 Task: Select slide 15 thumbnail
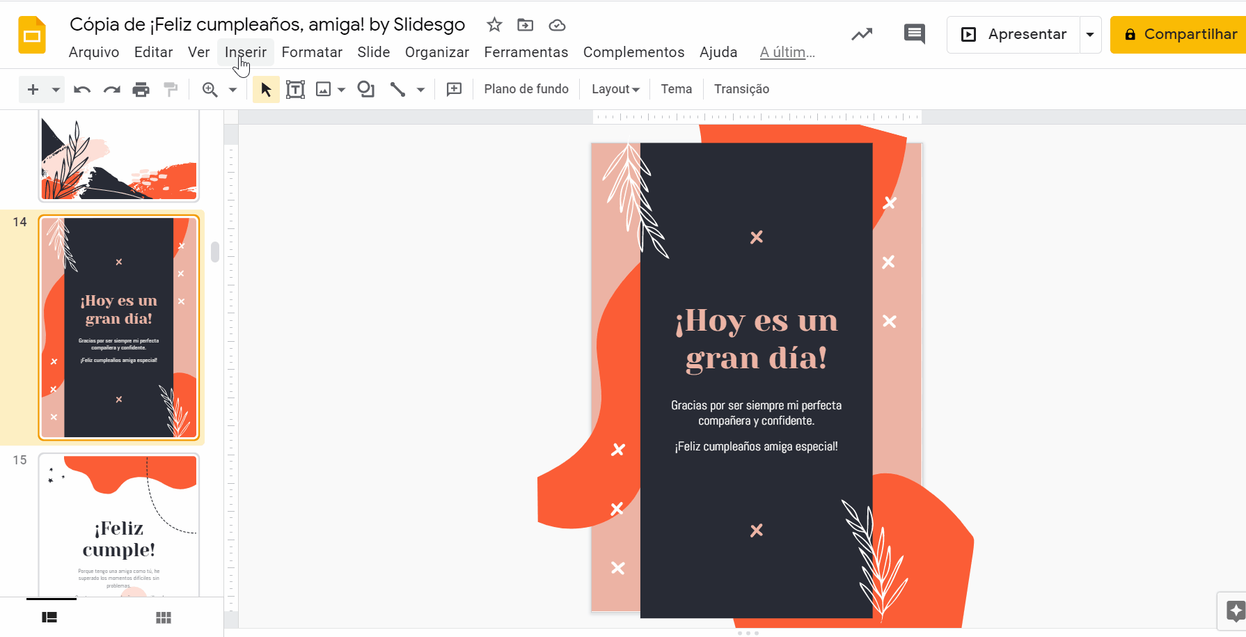(x=119, y=526)
